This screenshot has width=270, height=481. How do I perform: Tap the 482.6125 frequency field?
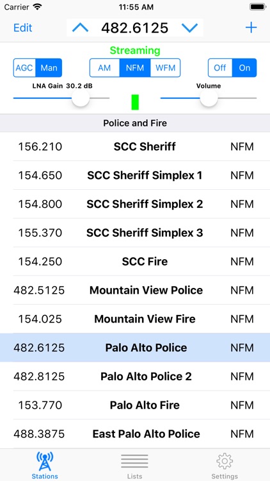coord(135,28)
